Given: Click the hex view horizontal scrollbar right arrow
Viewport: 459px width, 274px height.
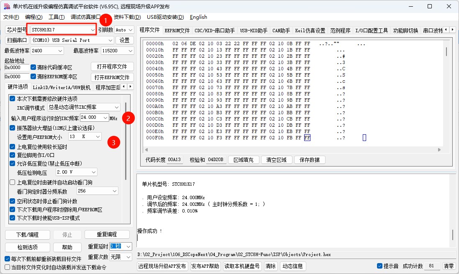Looking at the screenshot, I should (x=439, y=150).
